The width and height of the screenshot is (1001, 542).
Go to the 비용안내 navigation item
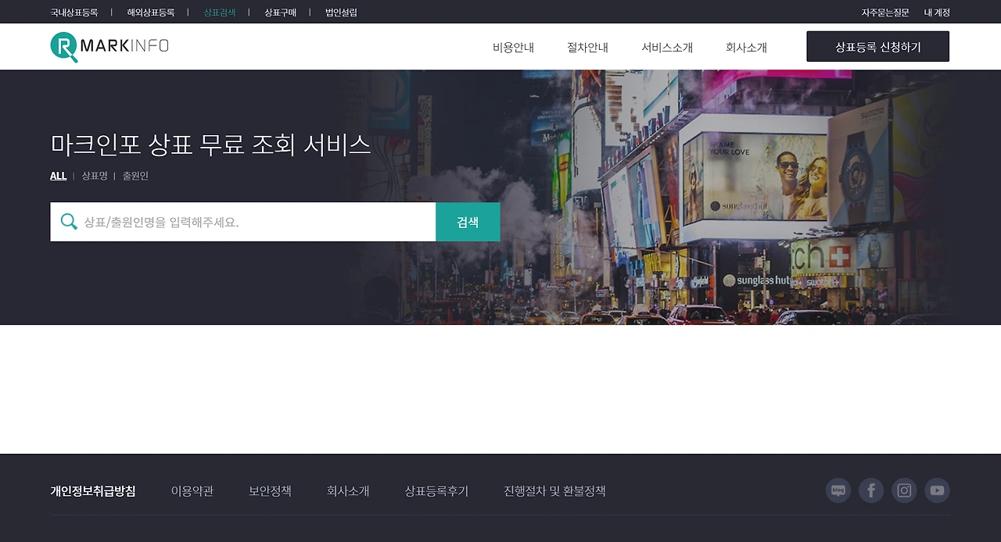point(512,47)
